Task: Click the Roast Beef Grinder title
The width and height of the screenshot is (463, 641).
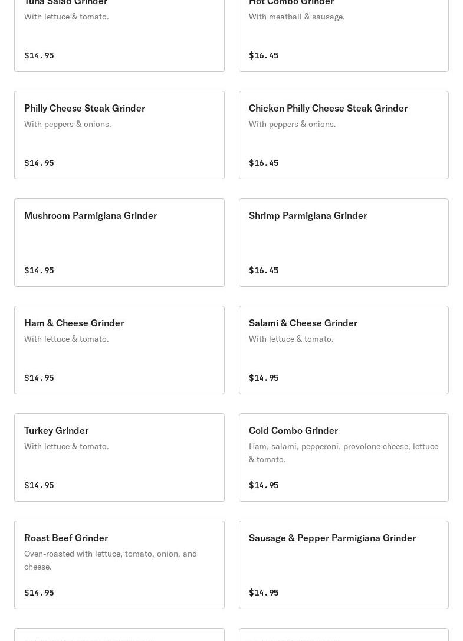Action: point(66,538)
